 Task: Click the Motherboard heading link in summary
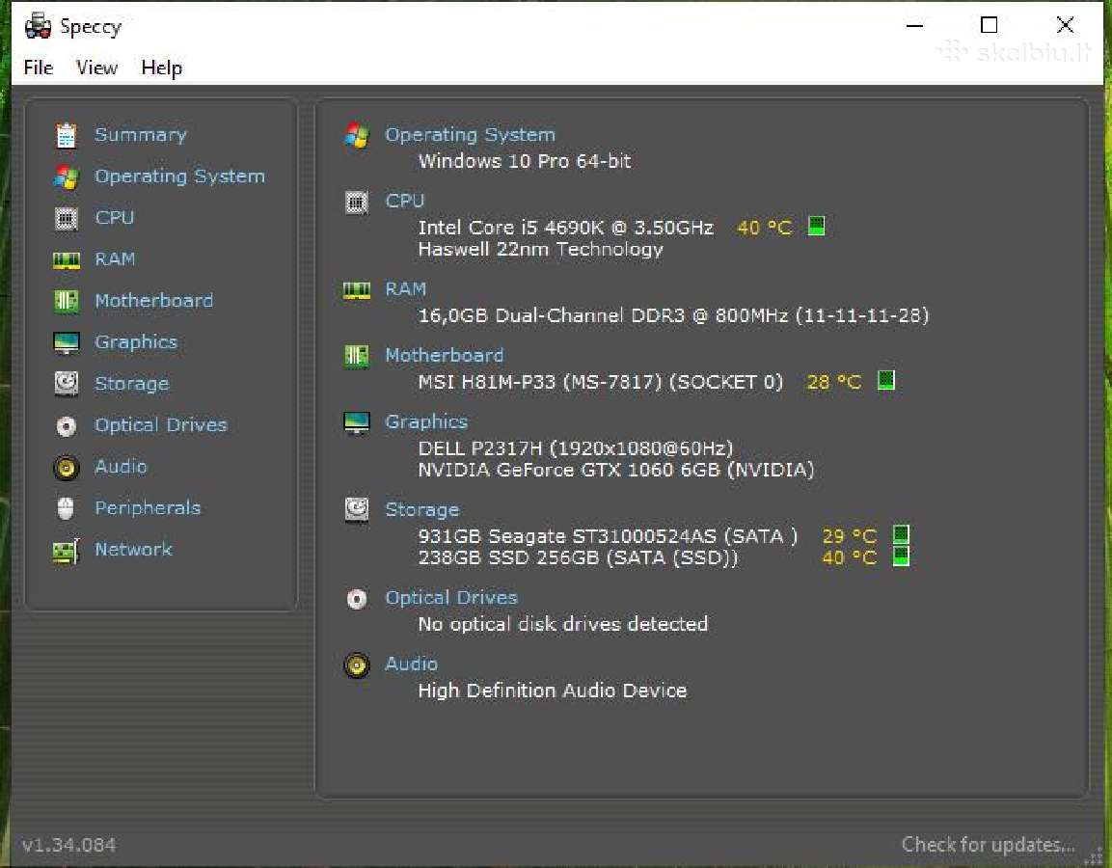(x=445, y=355)
